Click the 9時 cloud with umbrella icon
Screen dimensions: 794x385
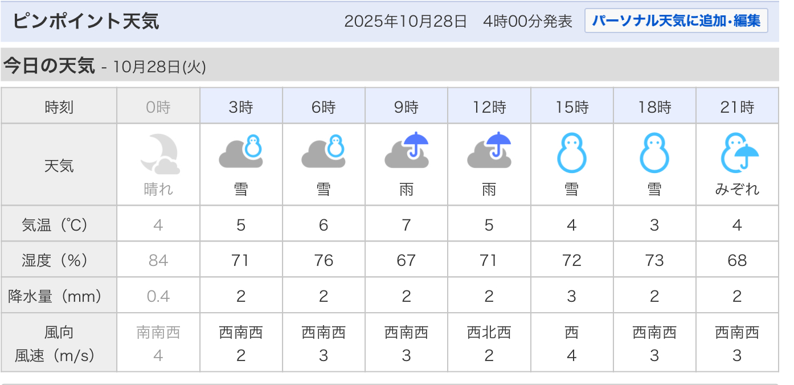coord(406,150)
